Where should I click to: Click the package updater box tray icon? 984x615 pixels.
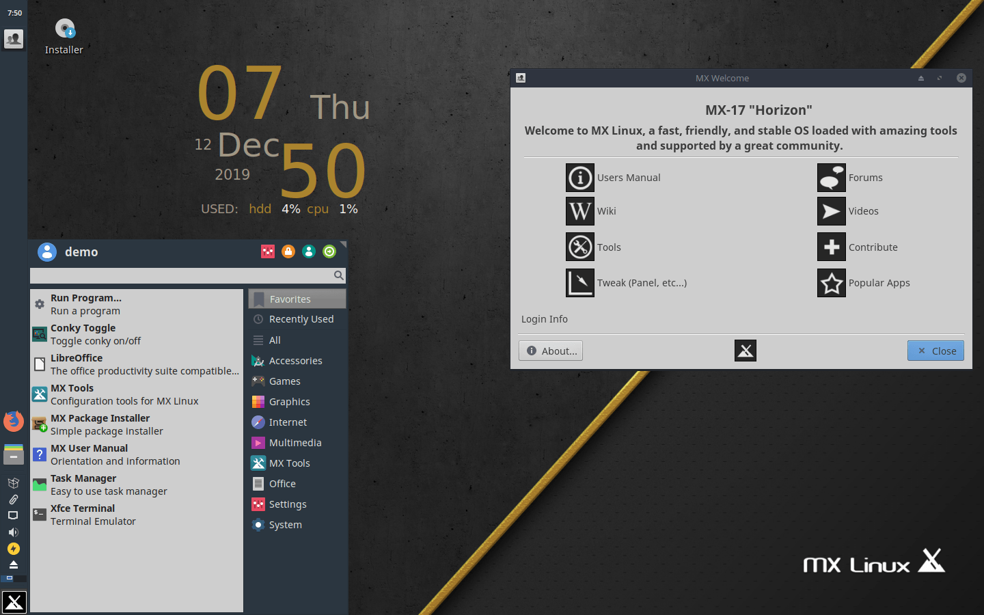[13, 483]
